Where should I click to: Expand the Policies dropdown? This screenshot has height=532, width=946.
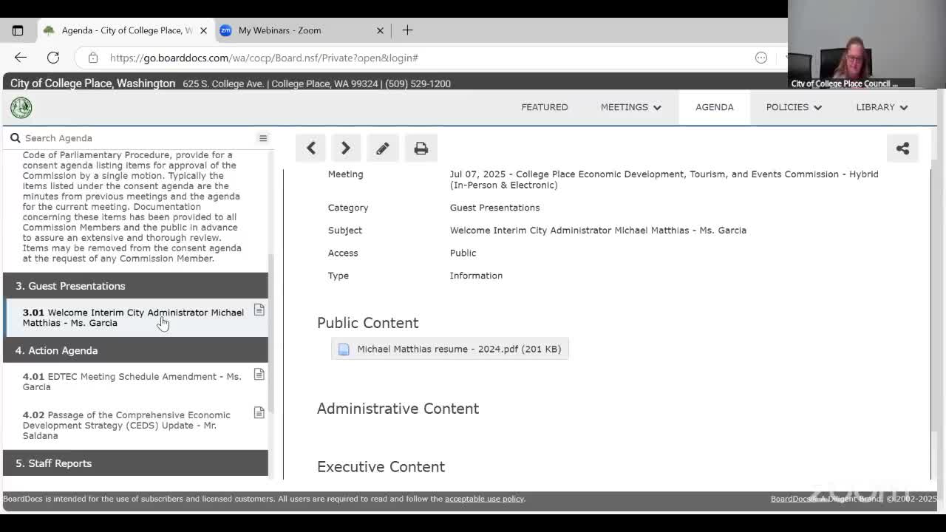794,107
